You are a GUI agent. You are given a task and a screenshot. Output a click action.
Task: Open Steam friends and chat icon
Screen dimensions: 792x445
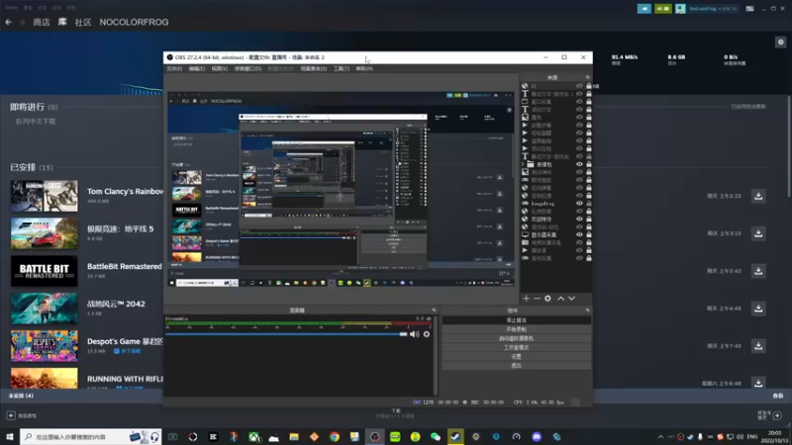[x=777, y=415]
